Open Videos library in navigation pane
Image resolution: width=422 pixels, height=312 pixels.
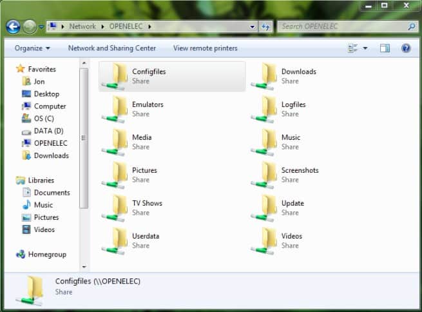(x=44, y=229)
